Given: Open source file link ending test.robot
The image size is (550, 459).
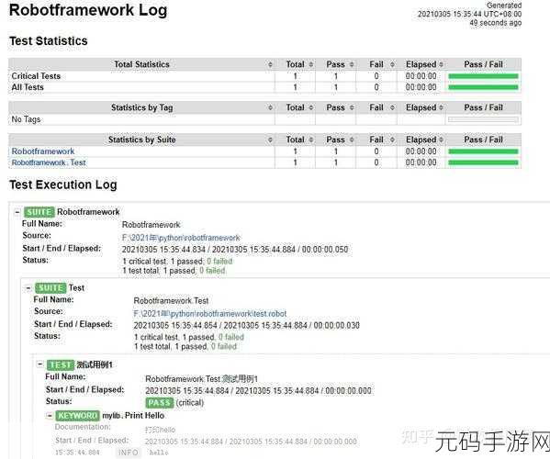Looking at the screenshot, I should tap(209, 313).
